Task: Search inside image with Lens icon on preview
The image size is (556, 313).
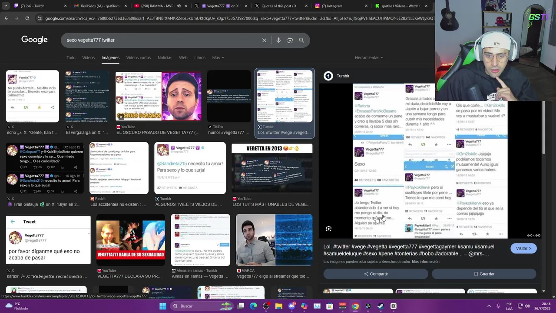Action: [329, 229]
